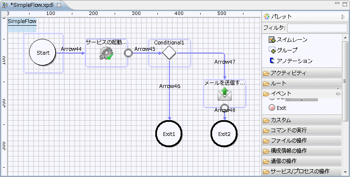Click the SimpleFlow diagram title label
The height and width of the screenshot is (177, 350).
coord(22,21)
